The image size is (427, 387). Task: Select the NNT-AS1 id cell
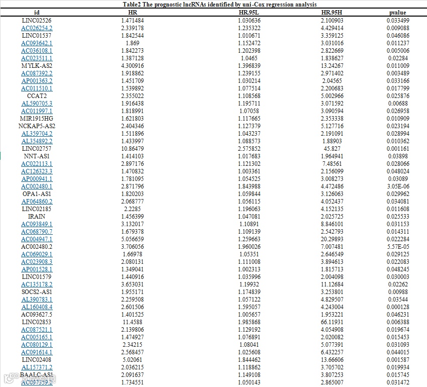coord(37,156)
